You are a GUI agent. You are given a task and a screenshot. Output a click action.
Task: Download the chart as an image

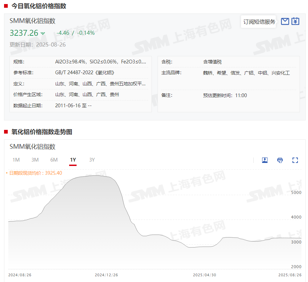tap(265, 160)
